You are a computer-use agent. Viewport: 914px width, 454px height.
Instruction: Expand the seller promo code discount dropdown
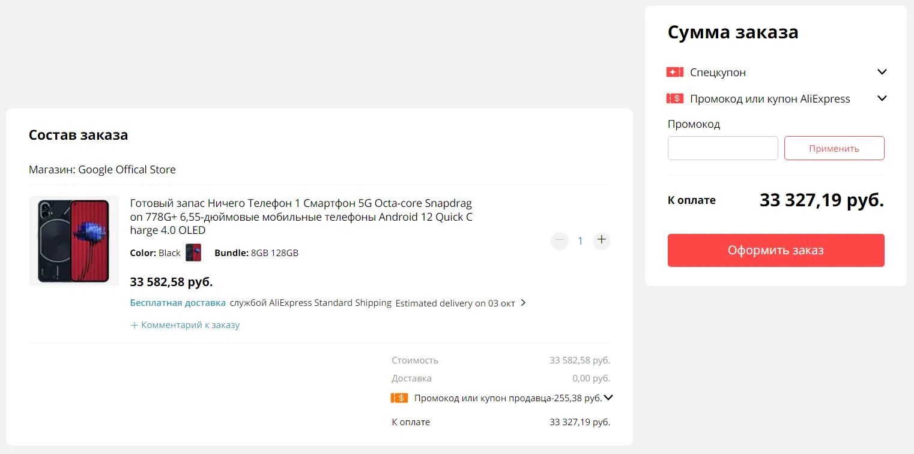click(608, 397)
